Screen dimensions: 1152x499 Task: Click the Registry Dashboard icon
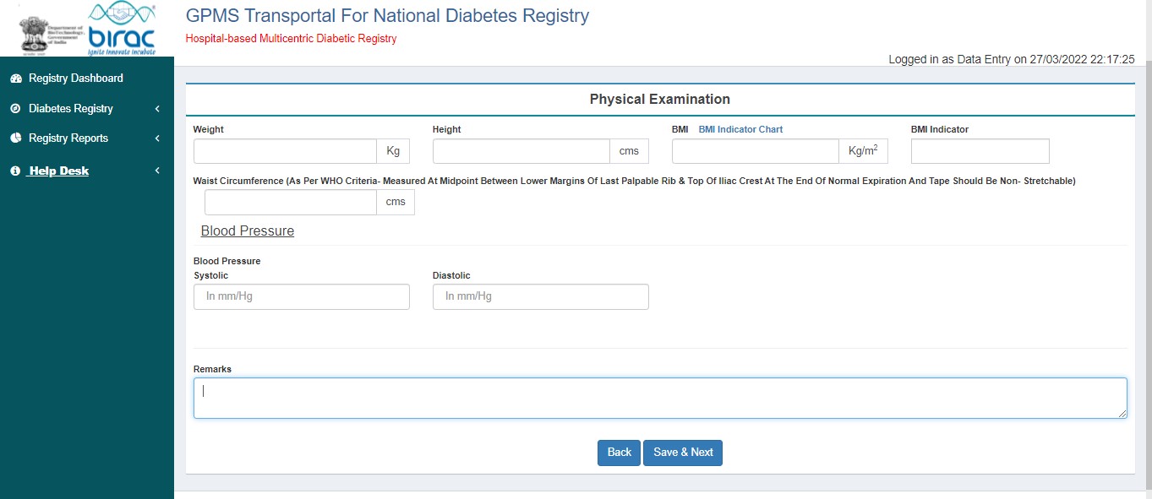point(14,78)
